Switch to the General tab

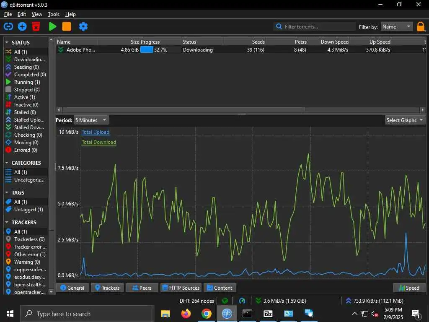(x=72, y=288)
